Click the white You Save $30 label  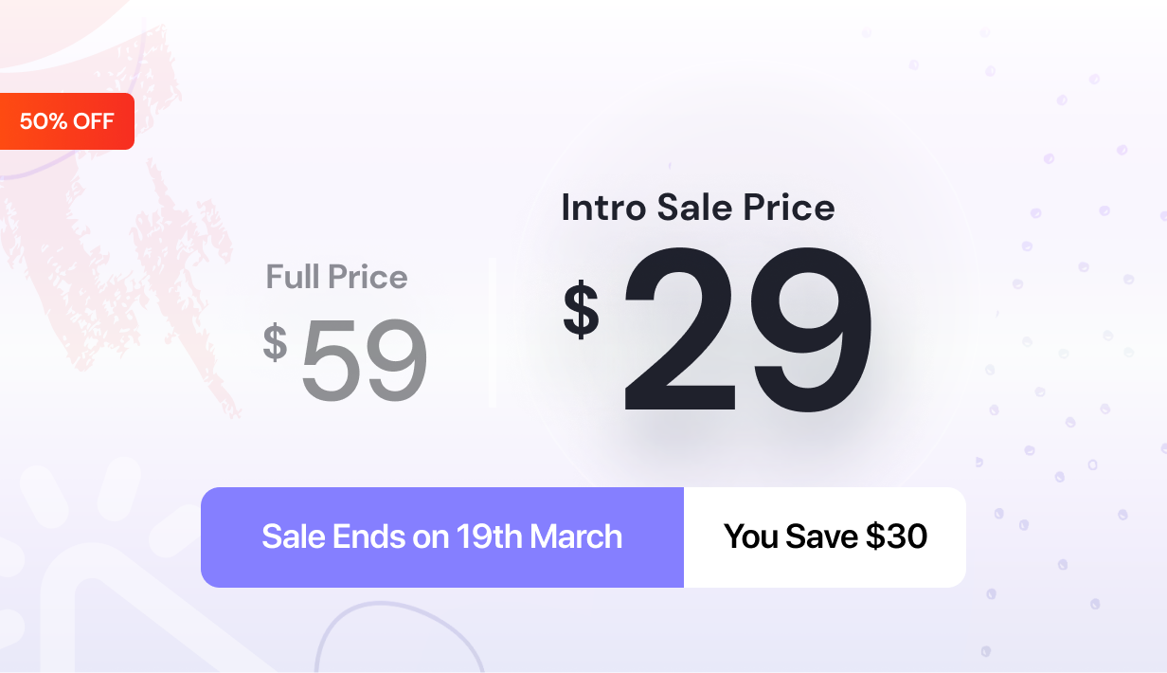click(825, 537)
